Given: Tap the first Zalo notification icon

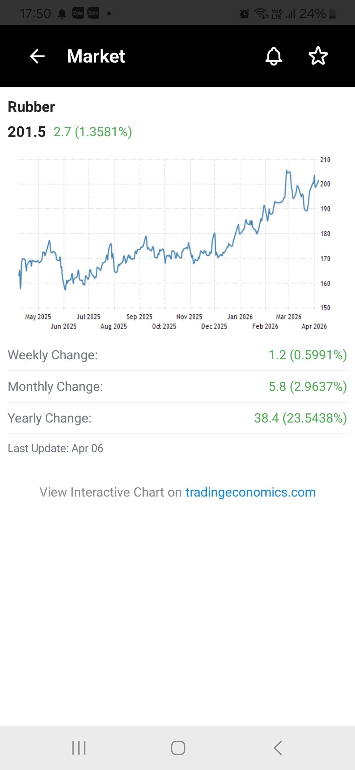Looking at the screenshot, I should click(78, 13).
